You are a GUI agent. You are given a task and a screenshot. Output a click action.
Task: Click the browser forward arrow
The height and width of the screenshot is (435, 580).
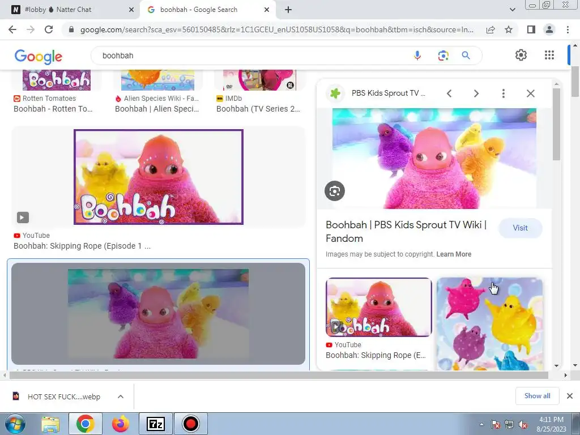[x=31, y=29]
